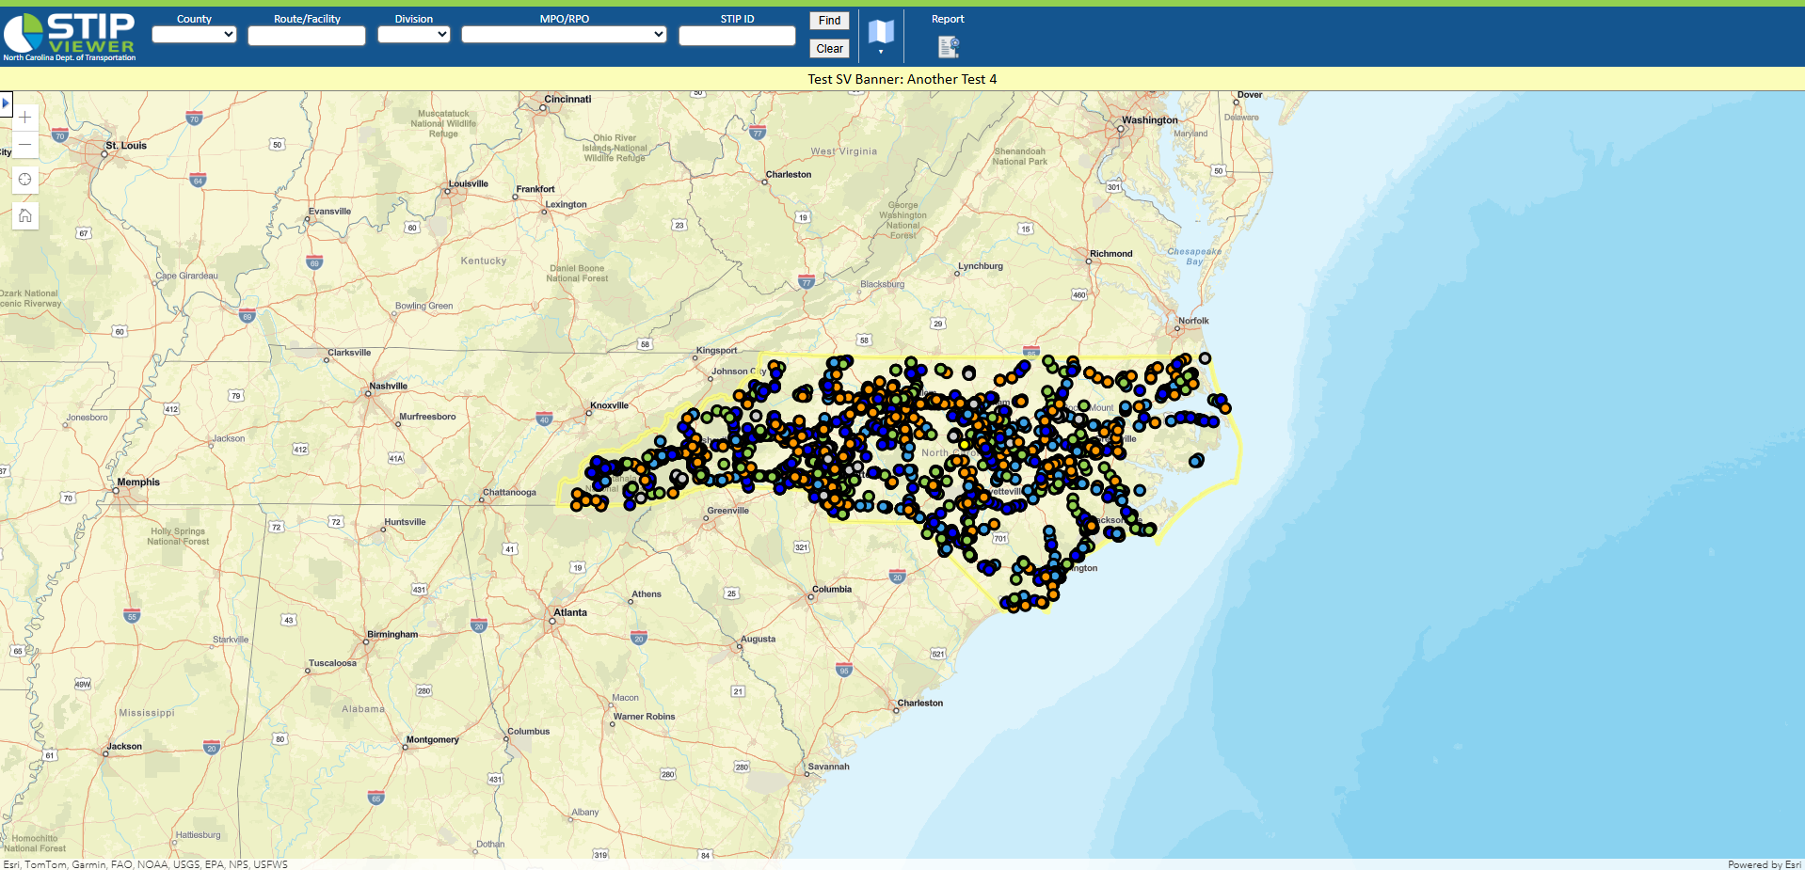Click the Powered by Esri link
The height and width of the screenshot is (870, 1805).
[x=1764, y=864]
